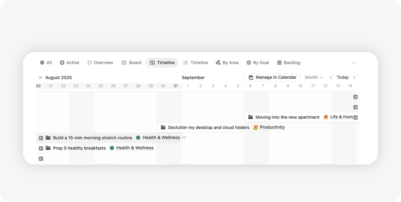The width and height of the screenshot is (401, 202).
Task: Click the Manage in Calendar button
Action: [272, 78]
